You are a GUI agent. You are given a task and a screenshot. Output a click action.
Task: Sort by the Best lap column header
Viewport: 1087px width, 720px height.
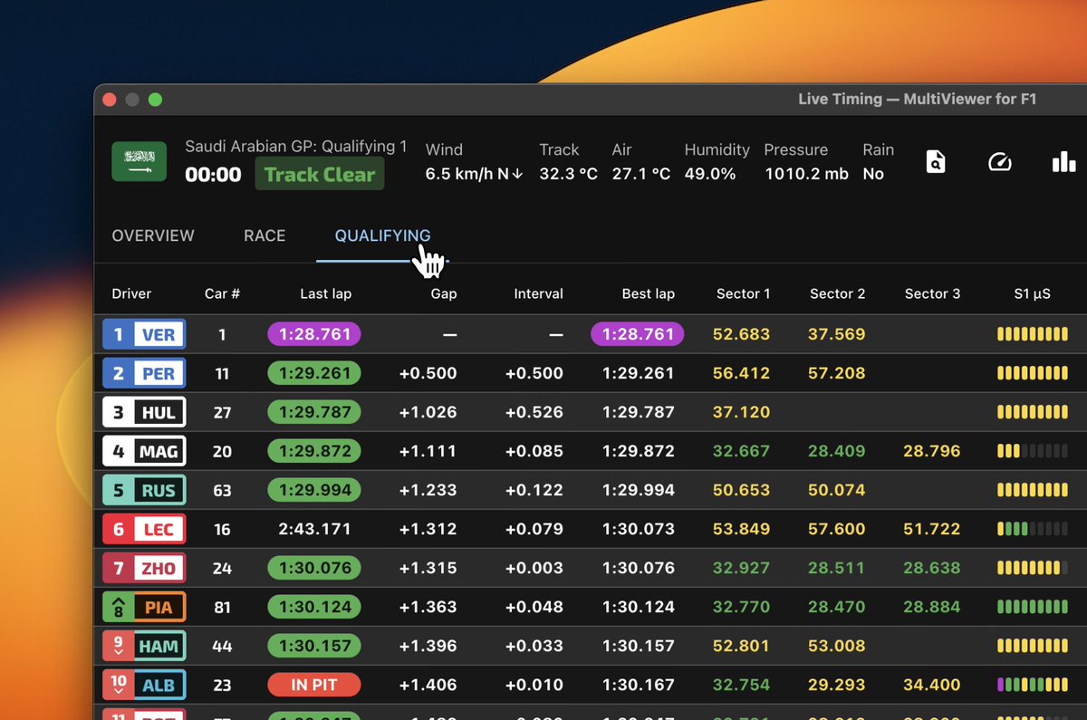pos(649,293)
